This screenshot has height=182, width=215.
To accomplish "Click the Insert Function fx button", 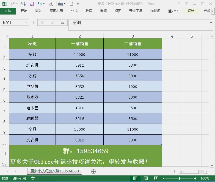I will coord(62,22).
